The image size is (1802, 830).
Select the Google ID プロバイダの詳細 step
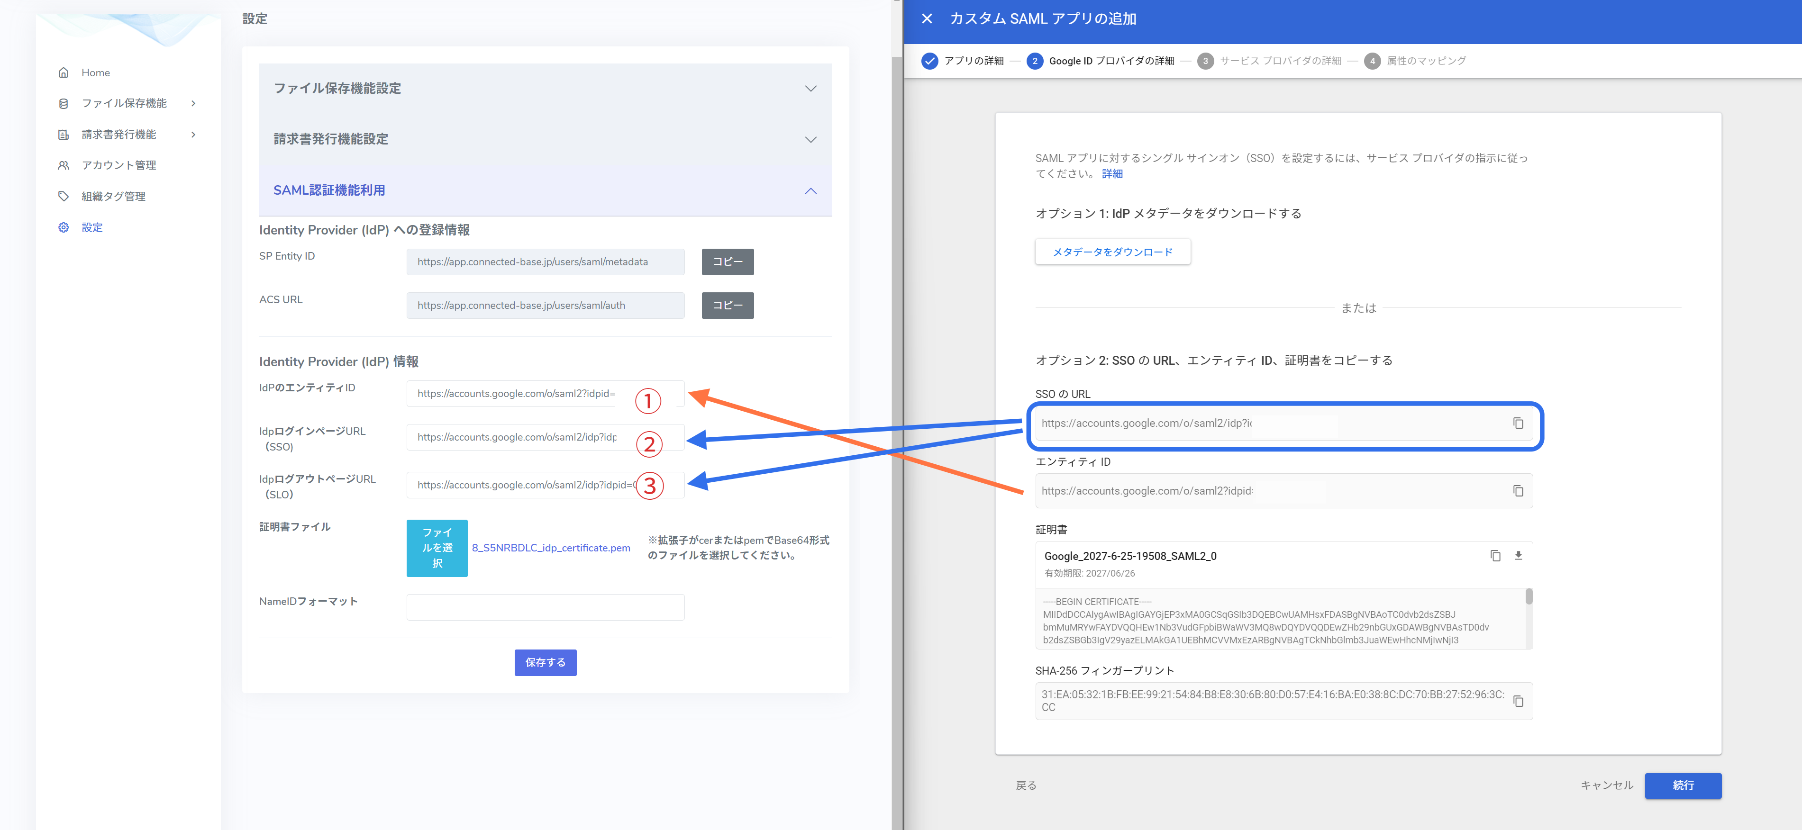point(1101,61)
